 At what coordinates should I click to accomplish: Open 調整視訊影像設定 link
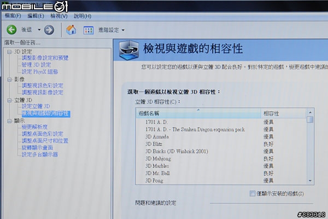click(x=43, y=93)
